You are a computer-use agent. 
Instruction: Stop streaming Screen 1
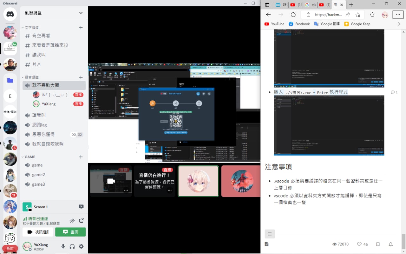click(x=81, y=207)
